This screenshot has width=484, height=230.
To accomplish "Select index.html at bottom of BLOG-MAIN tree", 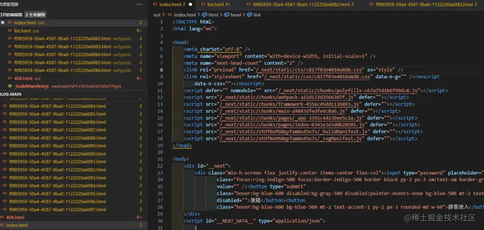I will pos(74,226).
